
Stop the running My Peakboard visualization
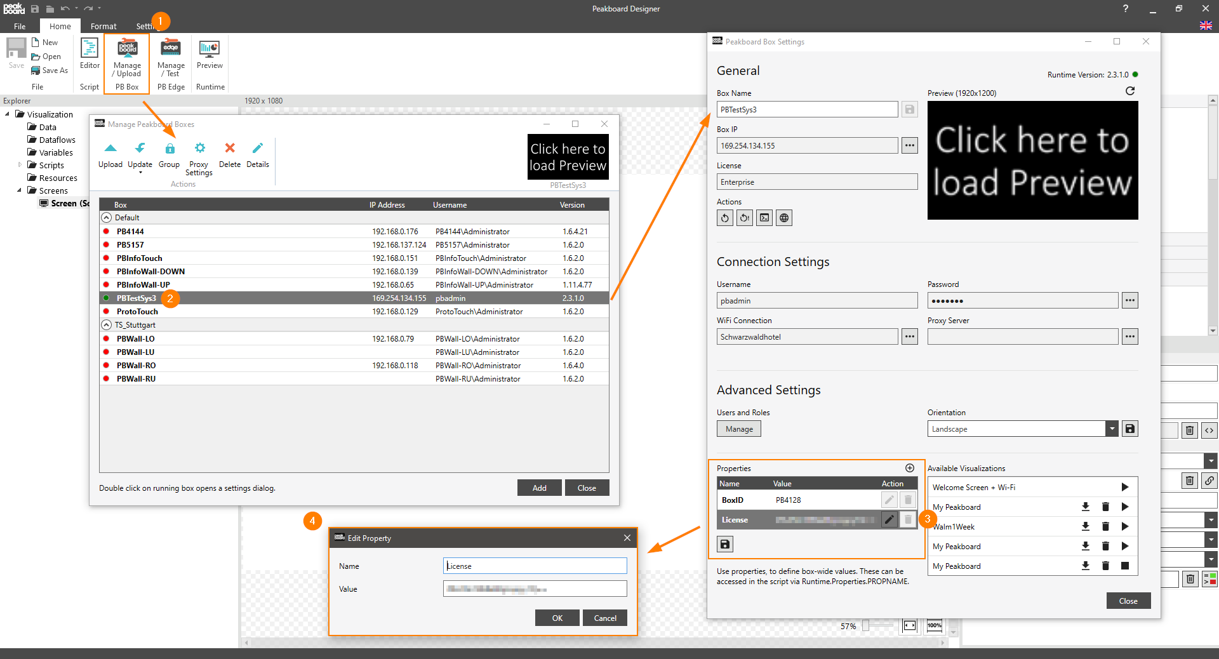[x=1125, y=566]
